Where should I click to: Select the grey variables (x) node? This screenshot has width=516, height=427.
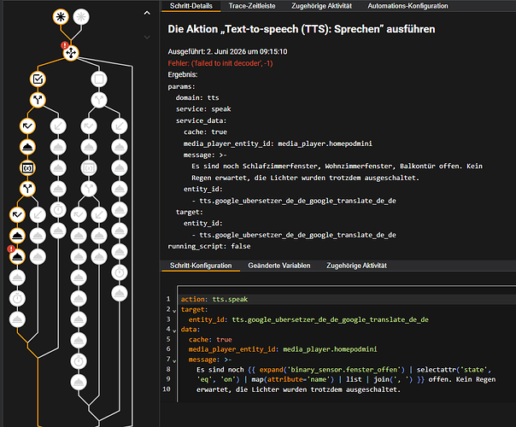89,168
